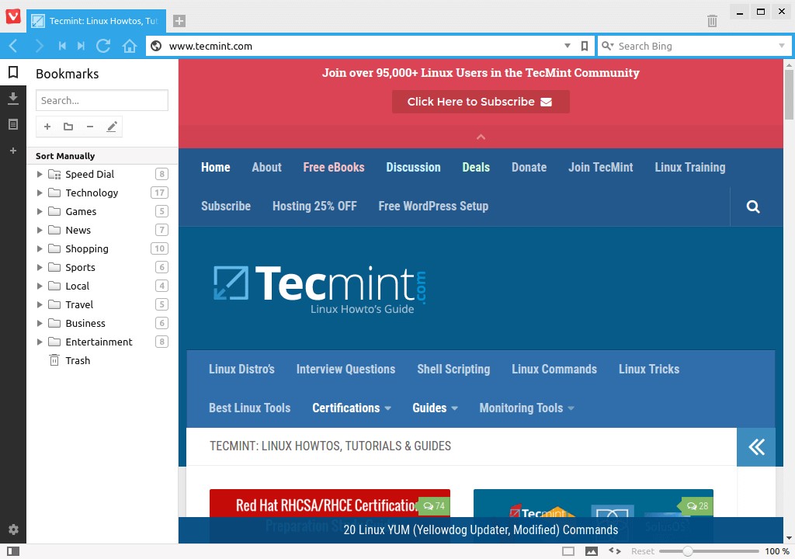
Task: Focus the bookmarks Search field
Action: [x=102, y=100]
